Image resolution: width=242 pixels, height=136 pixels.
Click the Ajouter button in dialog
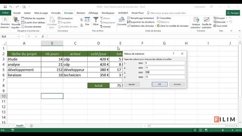click(x=132, y=84)
